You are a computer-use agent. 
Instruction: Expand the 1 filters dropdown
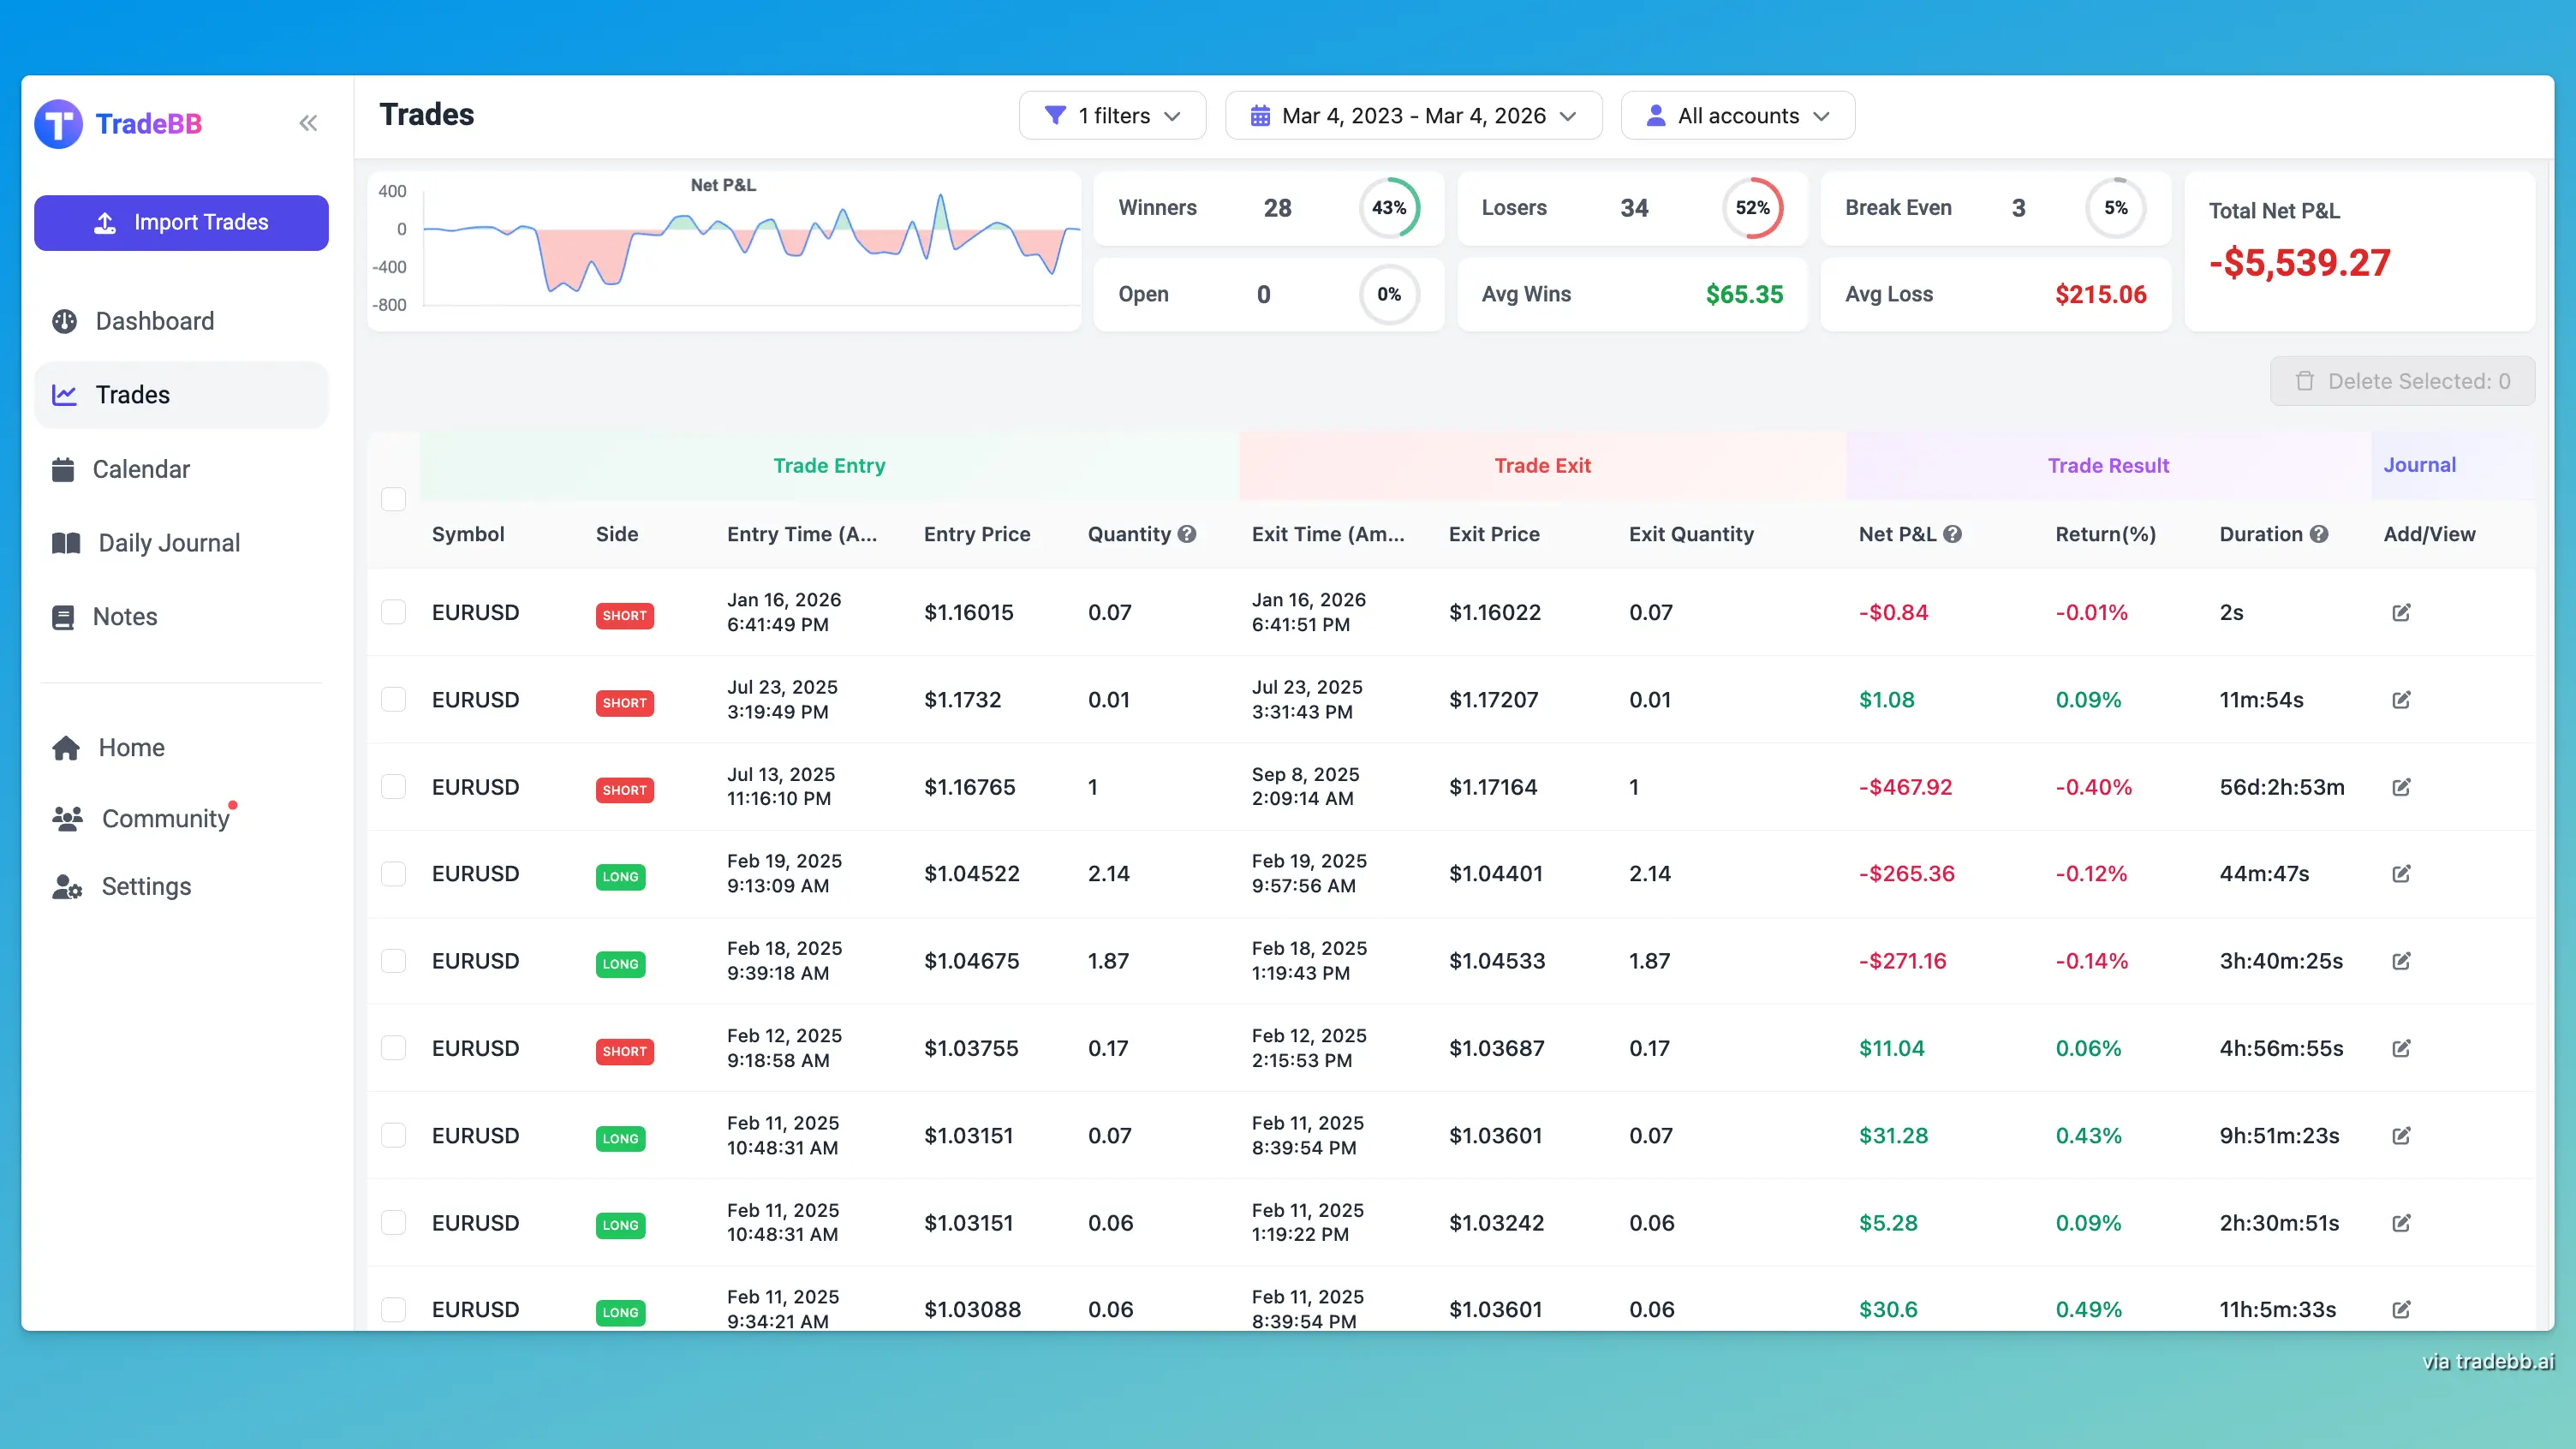(x=1112, y=115)
